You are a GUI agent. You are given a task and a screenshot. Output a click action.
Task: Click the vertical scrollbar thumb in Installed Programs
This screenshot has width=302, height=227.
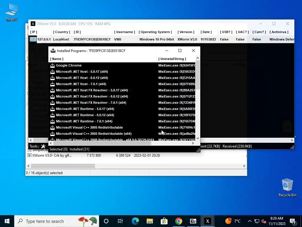point(198,75)
